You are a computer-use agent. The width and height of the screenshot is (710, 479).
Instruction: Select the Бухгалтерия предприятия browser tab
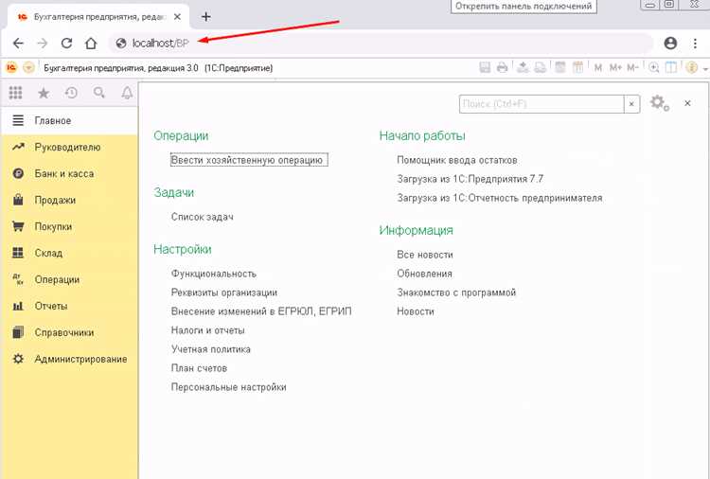[98, 17]
